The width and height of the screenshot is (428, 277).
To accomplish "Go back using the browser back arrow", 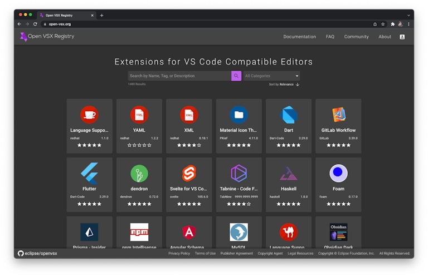I will click(x=19, y=24).
